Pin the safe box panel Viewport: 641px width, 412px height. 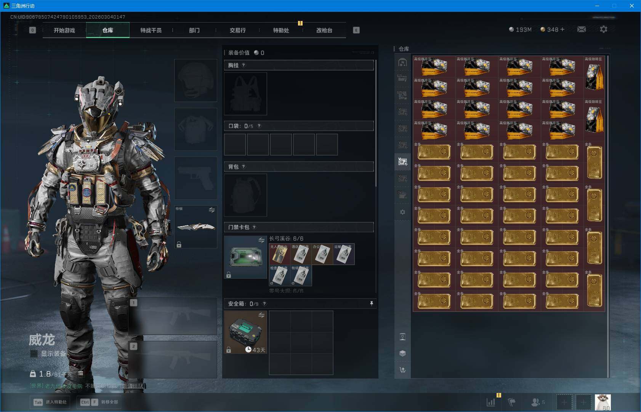(372, 303)
